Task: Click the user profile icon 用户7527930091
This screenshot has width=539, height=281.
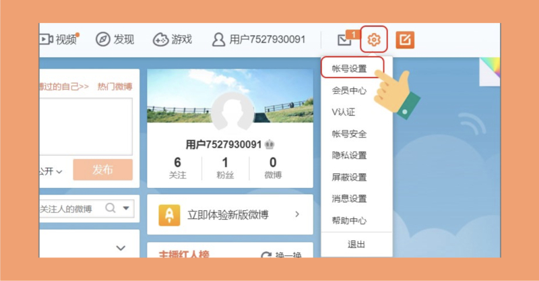Action: [218, 40]
